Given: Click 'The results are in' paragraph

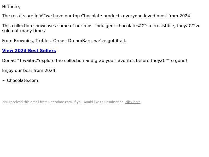Looking at the screenshot, I should coord(97,16).
